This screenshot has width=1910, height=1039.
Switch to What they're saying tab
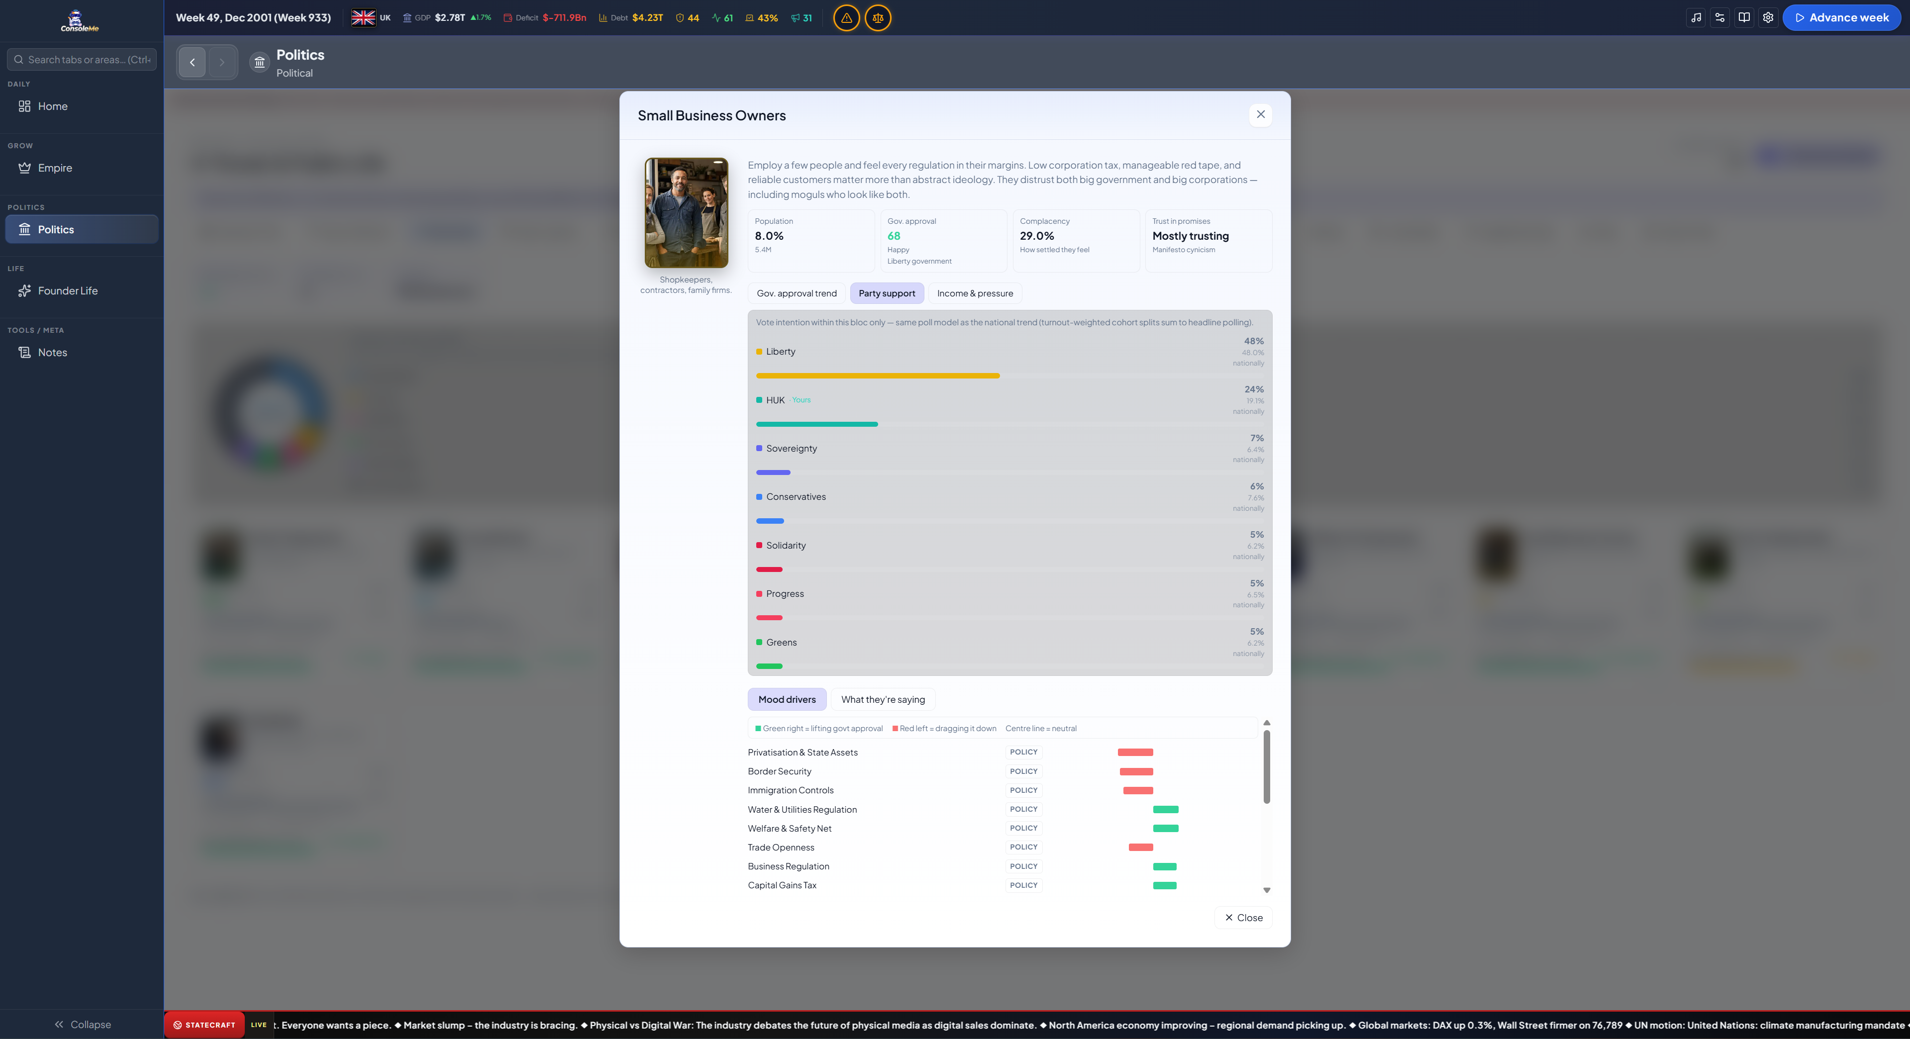coord(883,699)
